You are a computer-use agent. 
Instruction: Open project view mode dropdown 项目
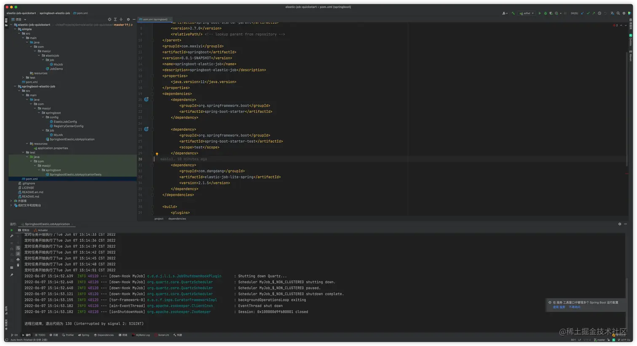pyautogui.click(x=19, y=19)
